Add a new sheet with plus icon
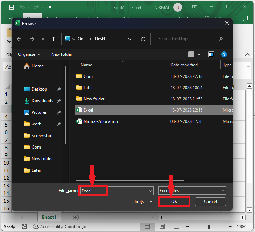 click(x=76, y=217)
